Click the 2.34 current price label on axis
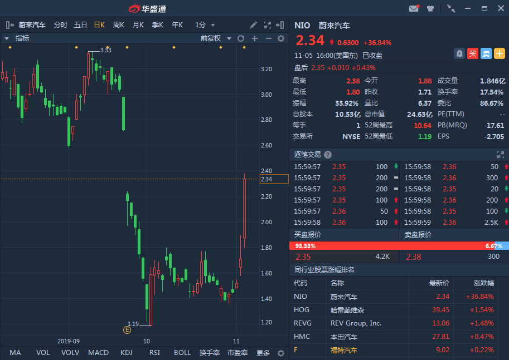The width and height of the screenshot is (509, 360). pos(274,179)
